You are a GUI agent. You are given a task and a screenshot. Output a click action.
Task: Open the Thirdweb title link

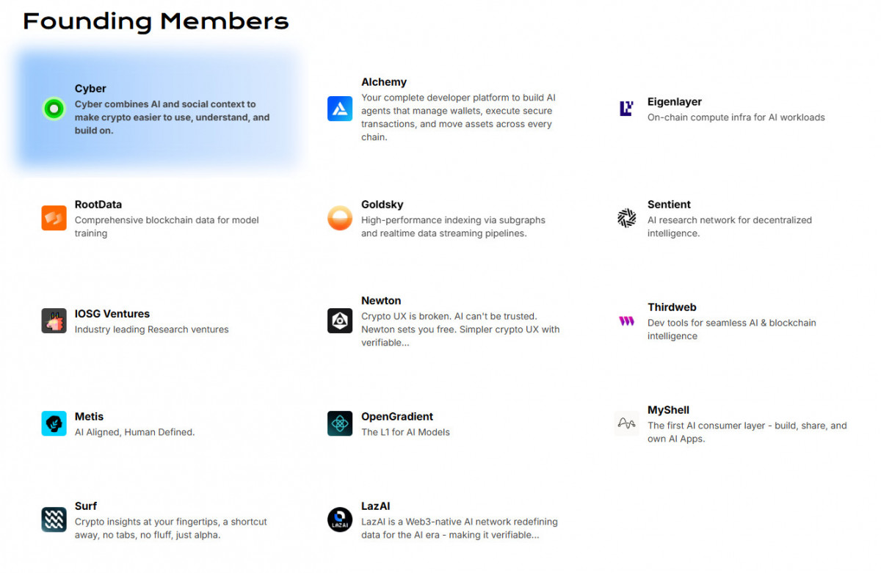[x=671, y=307]
